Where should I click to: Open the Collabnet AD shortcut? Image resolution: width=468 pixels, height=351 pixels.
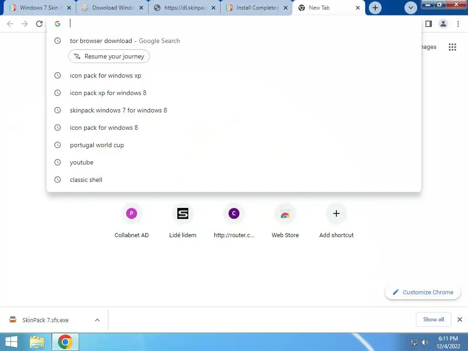tap(131, 221)
